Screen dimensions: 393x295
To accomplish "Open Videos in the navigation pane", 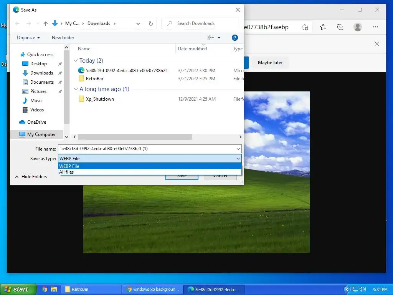I will point(37,110).
